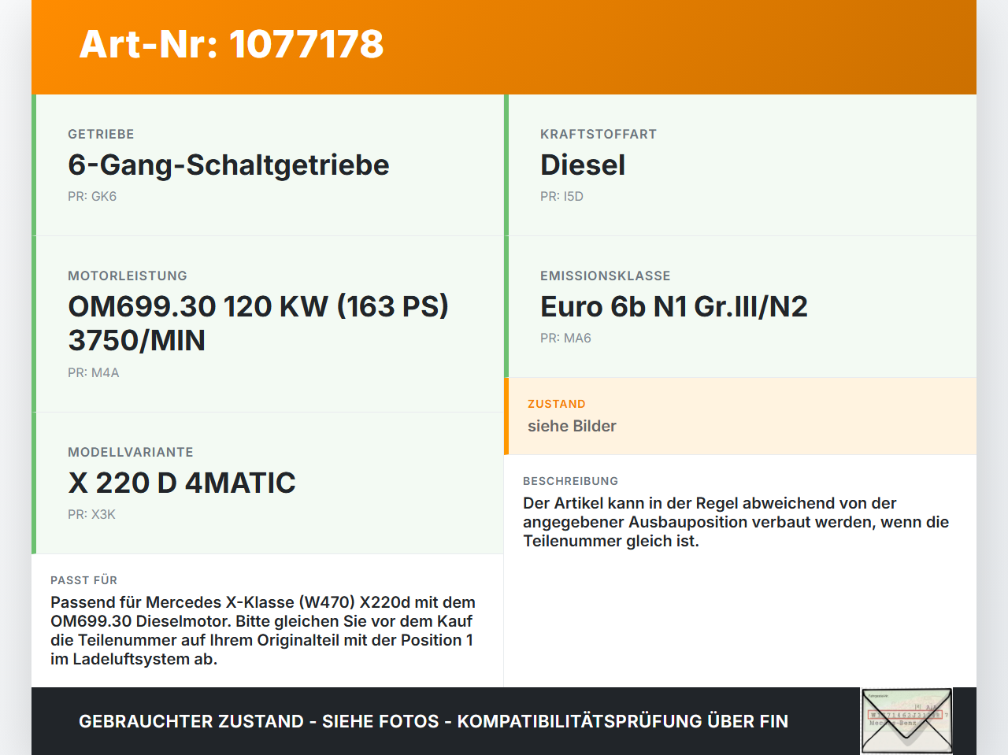Select the article number heading 'Art-Nr: 1077178'
1008x755 pixels.
(232, 44)
